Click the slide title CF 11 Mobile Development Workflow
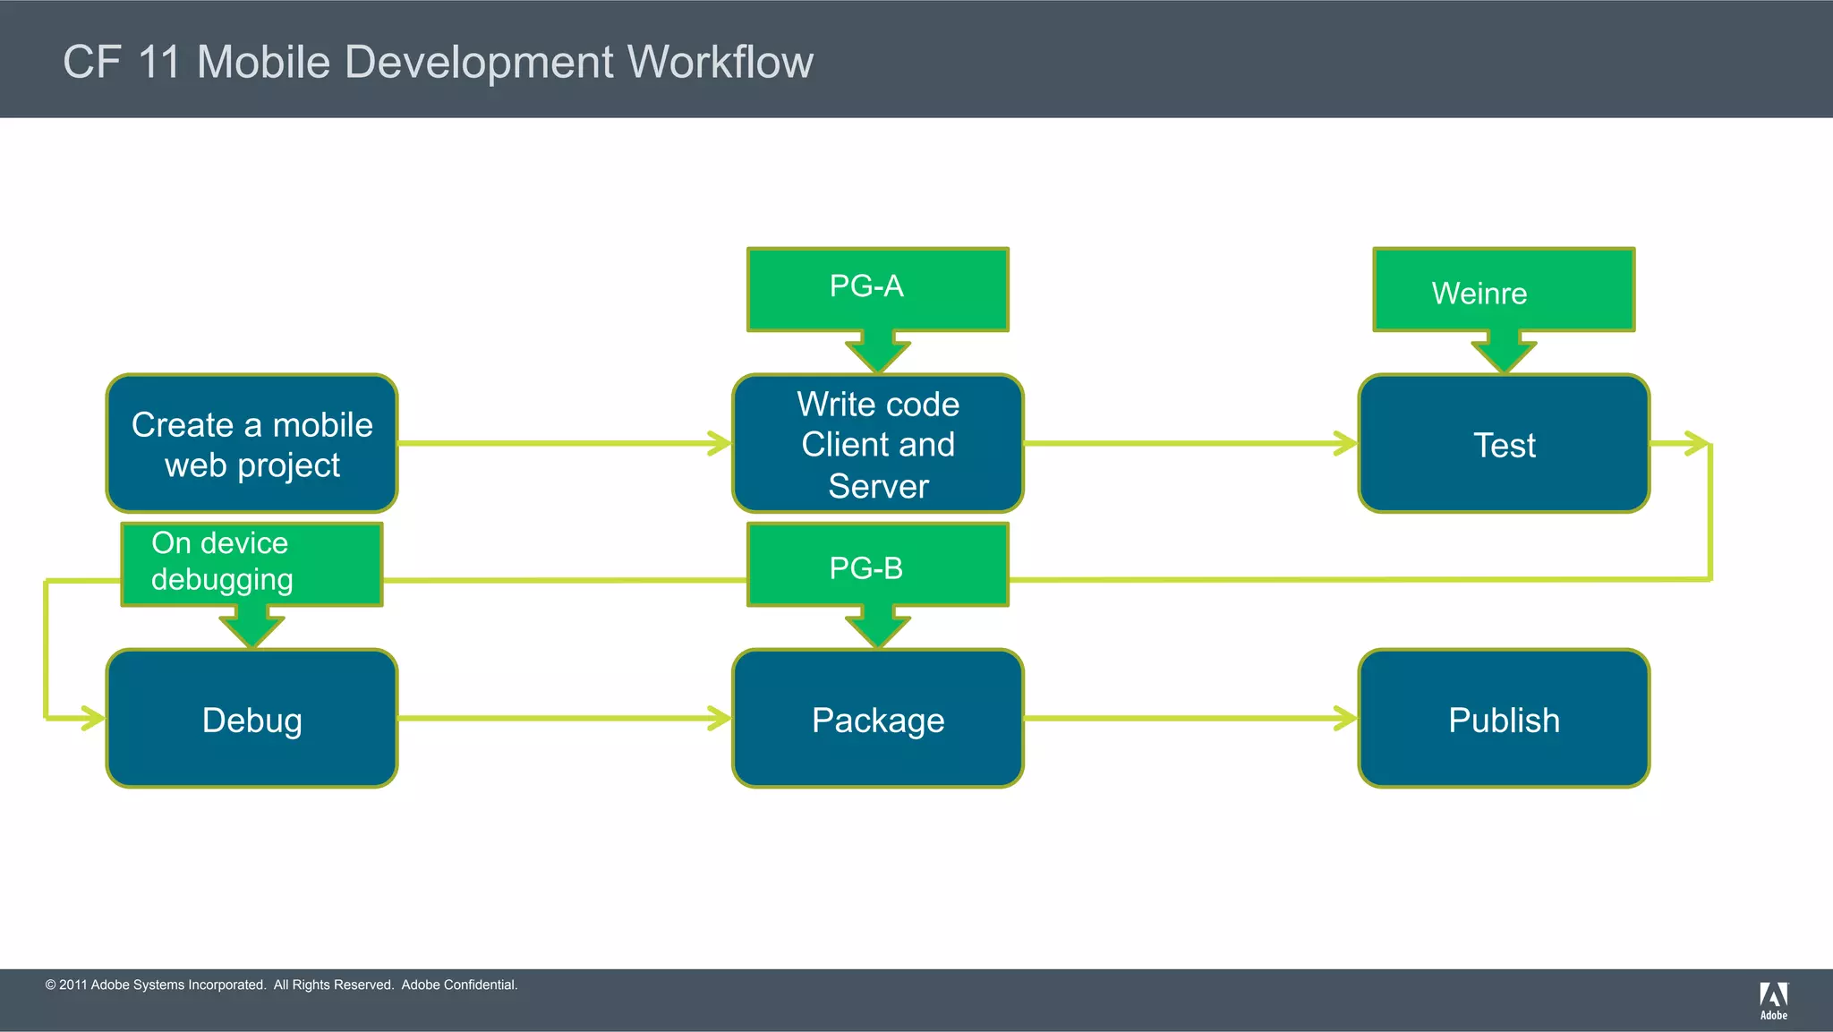The height and width of the screenshot is (1032, 1833). pyautogui.click(x=438, y=62)
